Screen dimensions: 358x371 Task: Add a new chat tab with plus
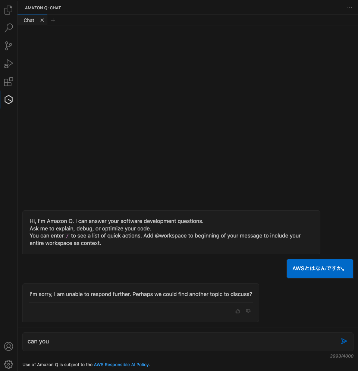tap(53, 20)
